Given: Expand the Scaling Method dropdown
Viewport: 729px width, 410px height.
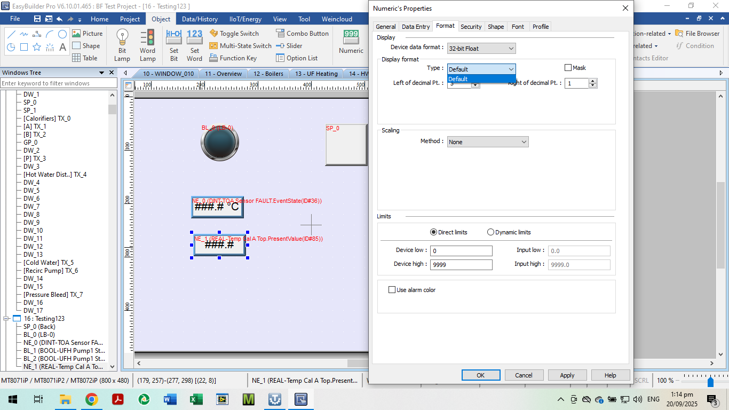Looking at the screenshot, I should pos(488,142).
